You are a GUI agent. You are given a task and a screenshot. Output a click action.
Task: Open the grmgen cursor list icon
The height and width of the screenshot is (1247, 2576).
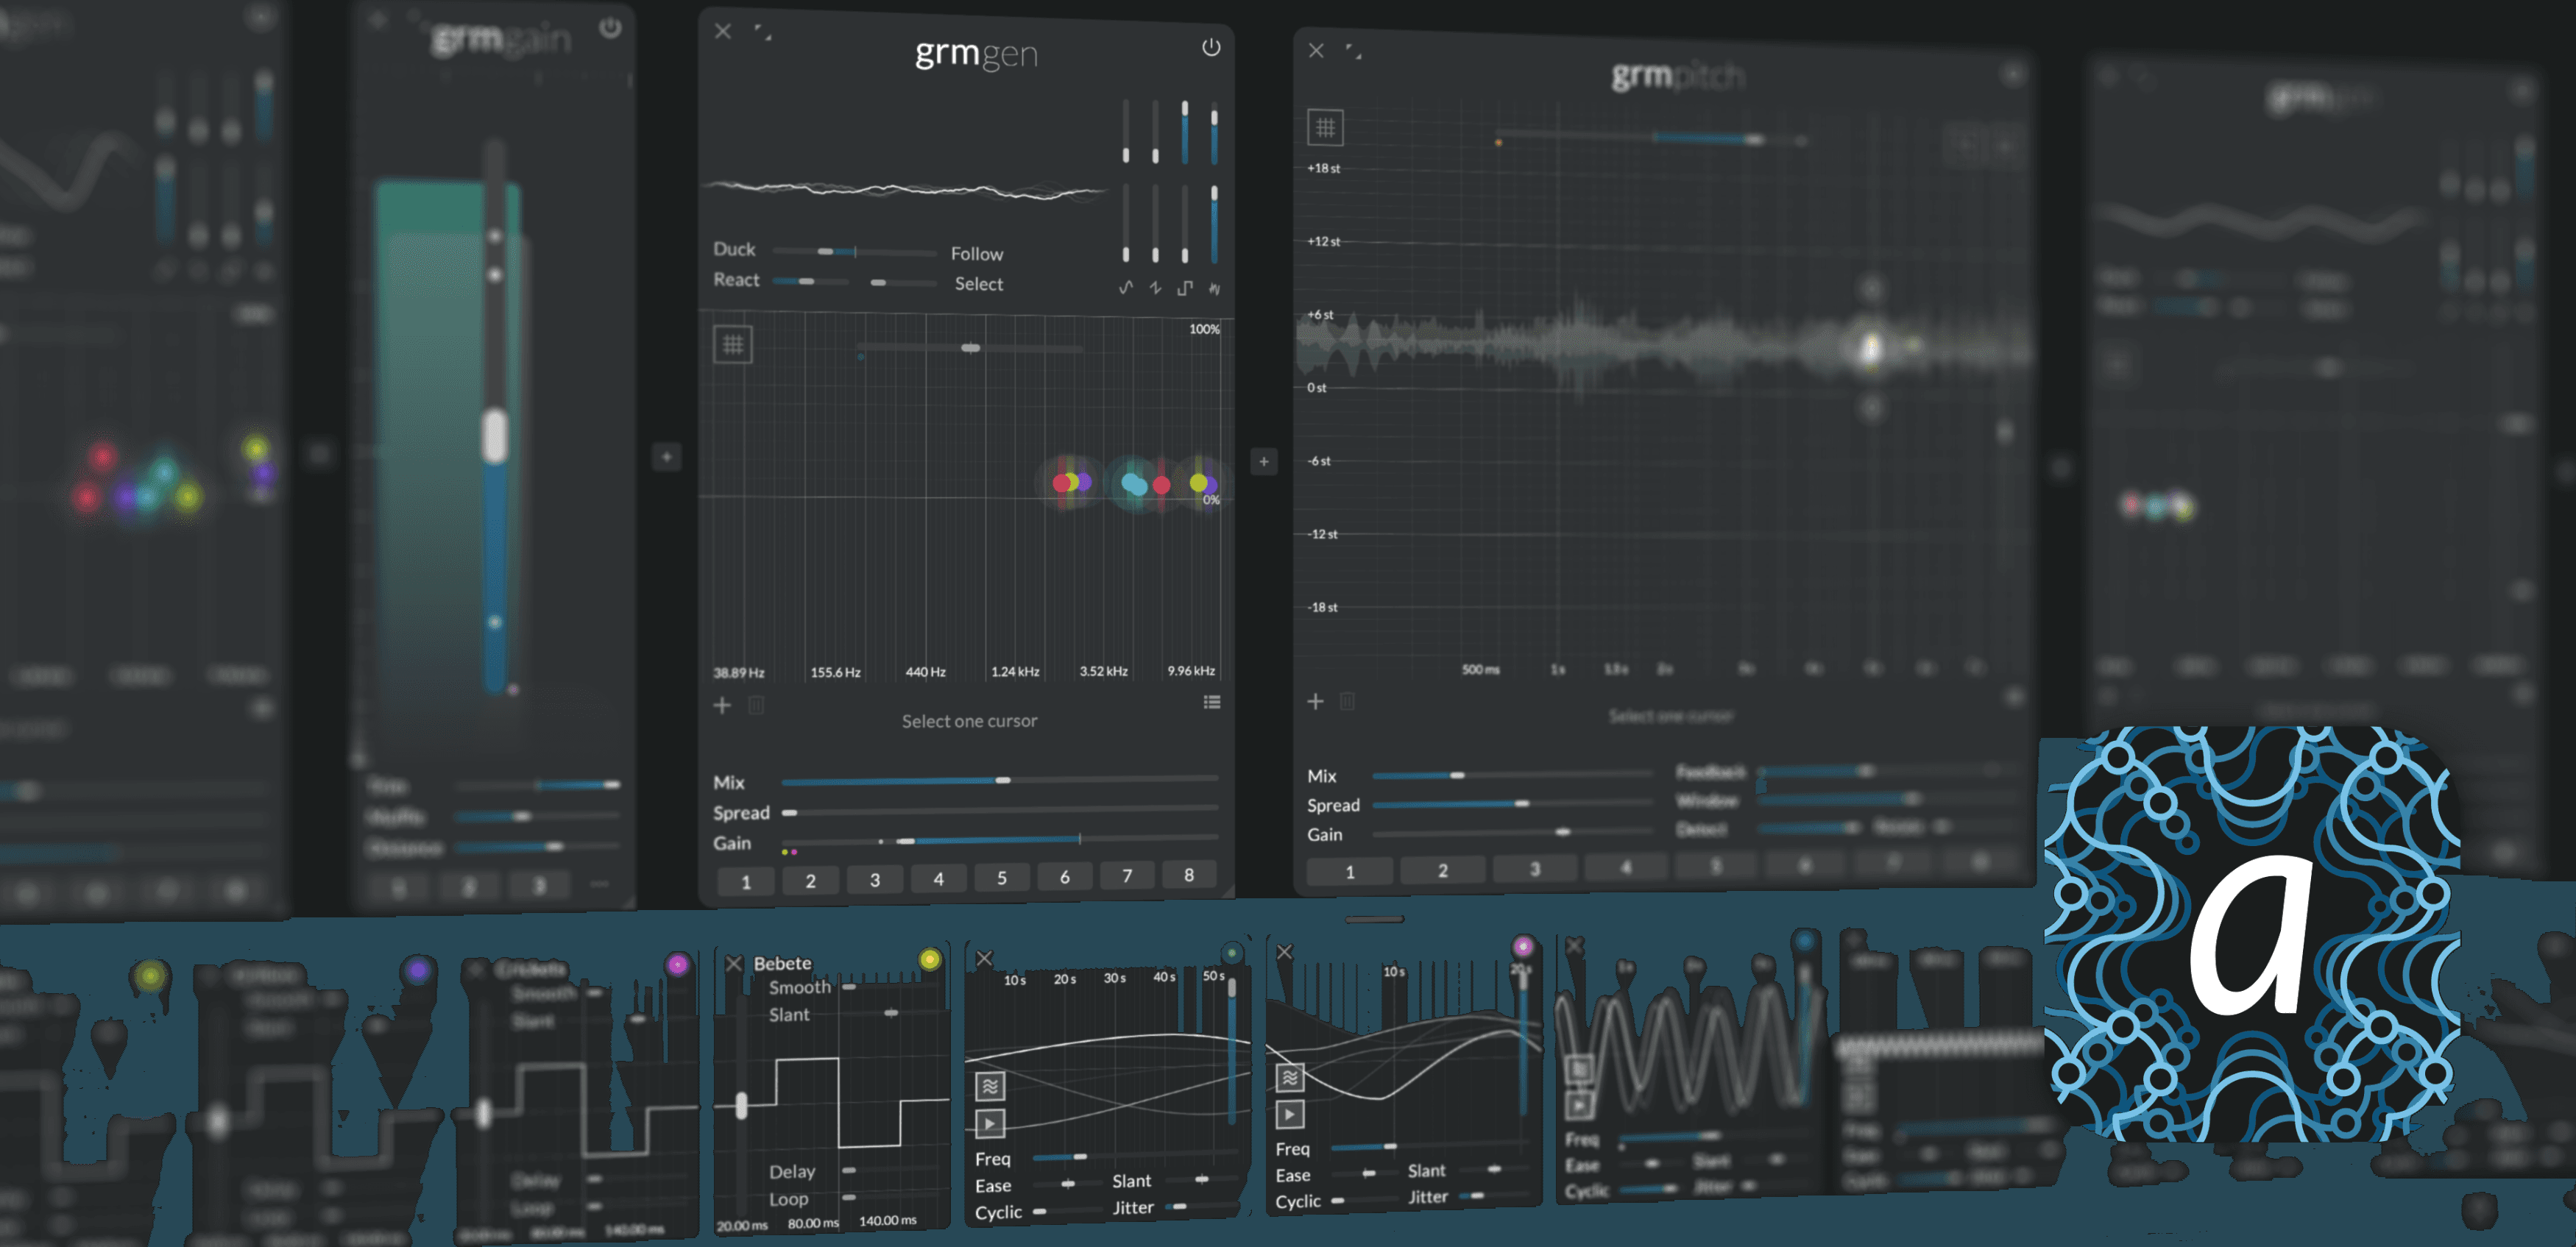pyautogui.click(x=1212, y=703)
